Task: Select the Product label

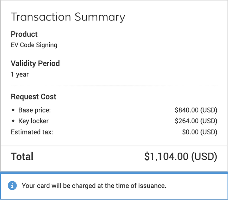Action: (24, 34)
